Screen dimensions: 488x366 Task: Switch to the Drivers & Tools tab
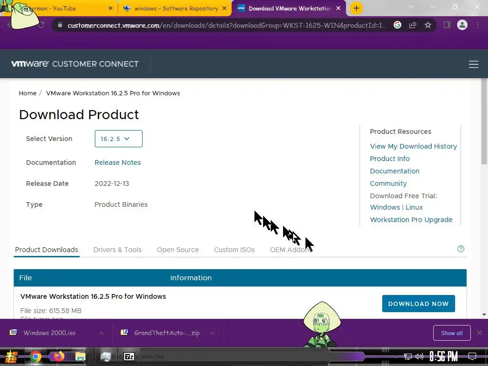point(117,250)
